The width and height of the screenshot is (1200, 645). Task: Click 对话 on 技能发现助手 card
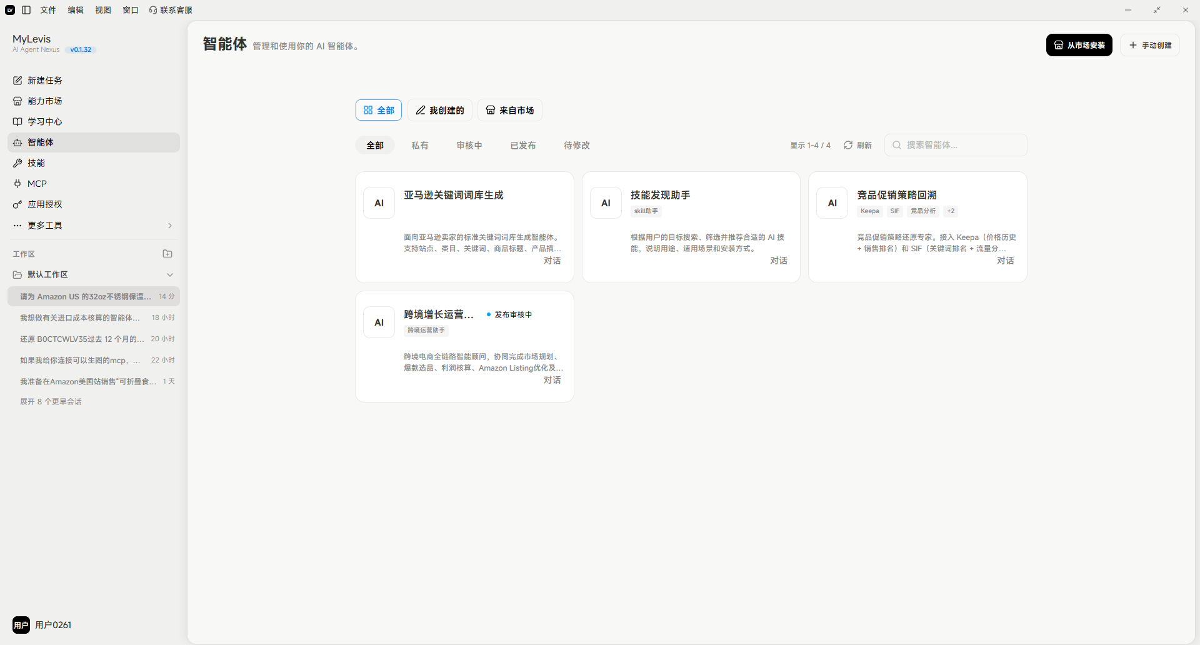tap(779, 261)
